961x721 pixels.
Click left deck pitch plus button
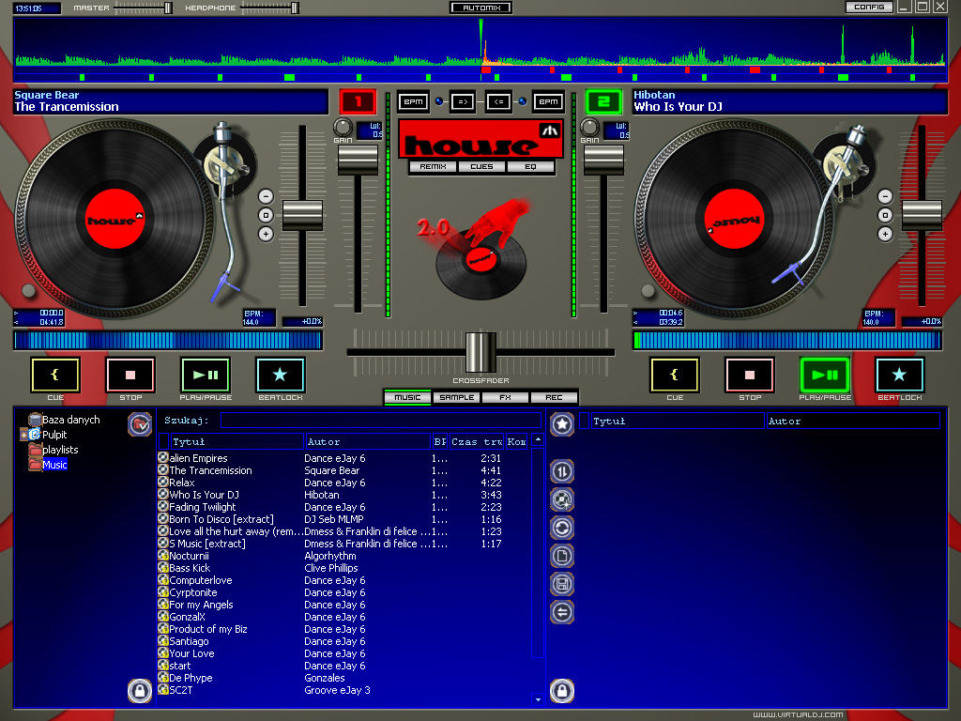pos(266,234)
